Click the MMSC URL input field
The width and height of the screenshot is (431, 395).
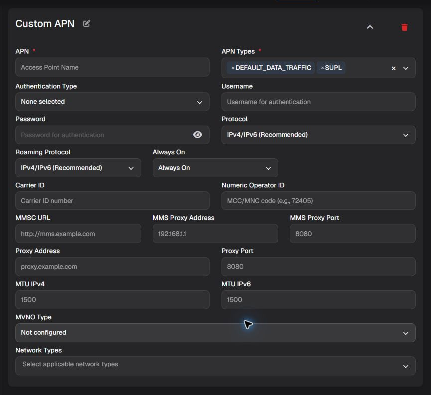coord(78,234)
